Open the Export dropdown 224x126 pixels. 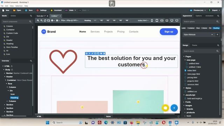[x=214, y=10]
